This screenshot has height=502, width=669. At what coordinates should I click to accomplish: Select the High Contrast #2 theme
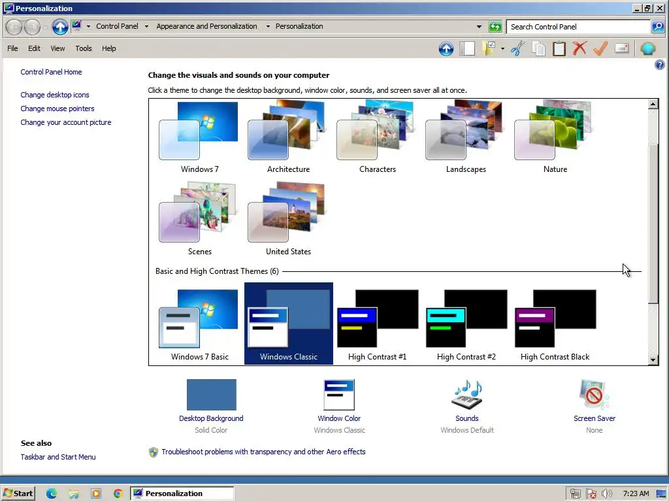pos(466,324)
